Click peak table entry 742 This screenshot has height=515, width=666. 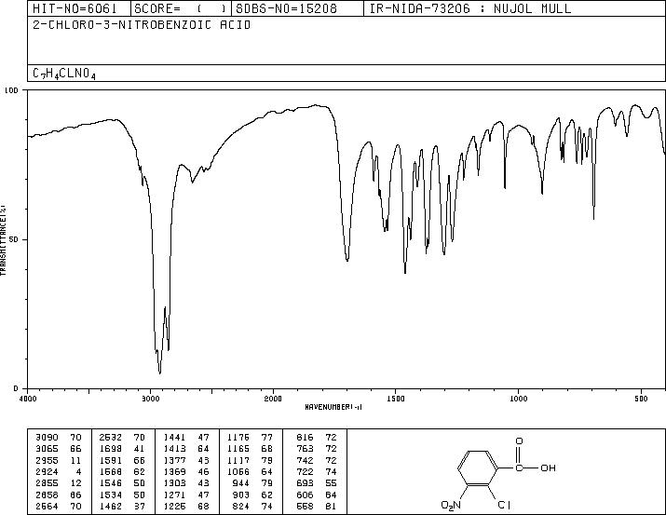tap(305, 461)
